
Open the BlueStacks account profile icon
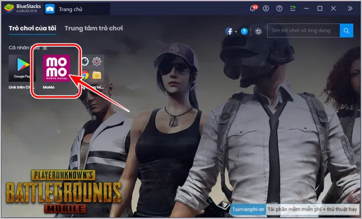click(266, 9)
